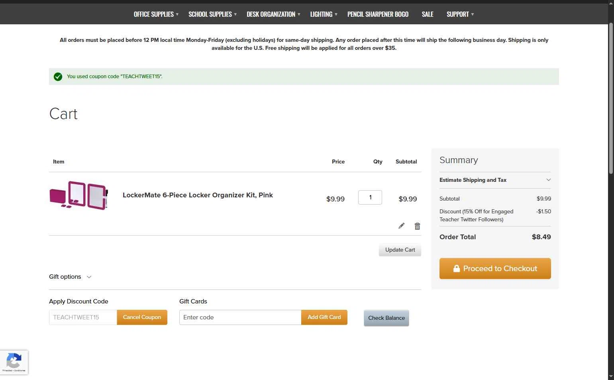Expand Estimate Shipping and Tax section
This screenshot has width=614, height=380.
point(495,180)
